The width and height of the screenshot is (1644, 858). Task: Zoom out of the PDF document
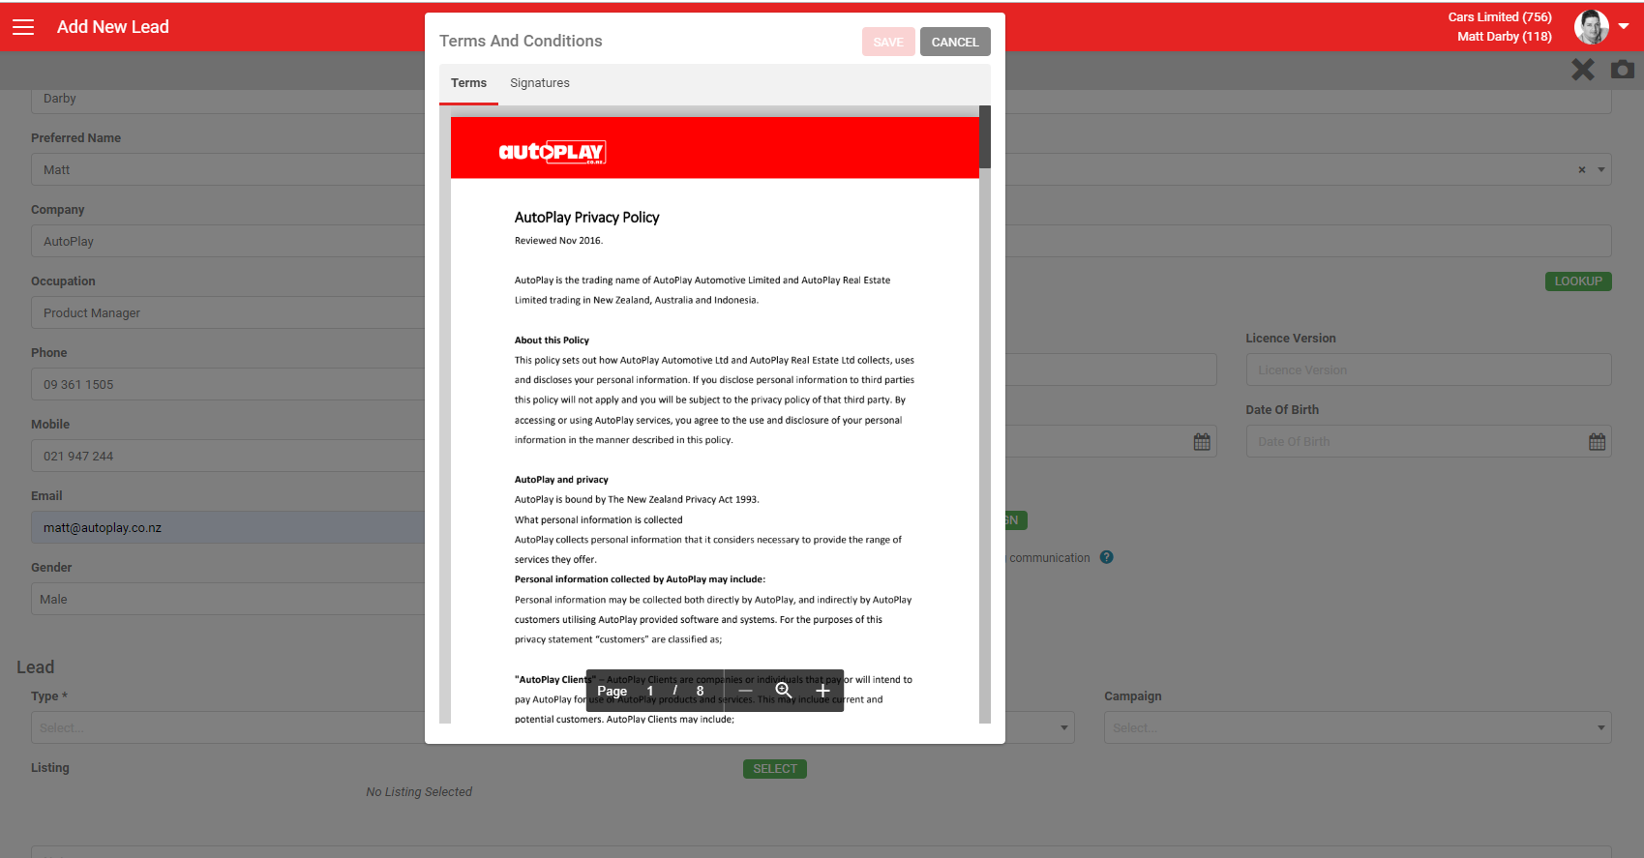(745, 691)
